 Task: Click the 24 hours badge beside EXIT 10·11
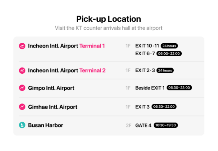pos(169,46)
